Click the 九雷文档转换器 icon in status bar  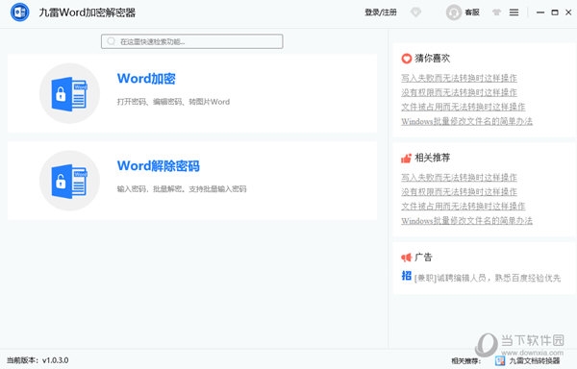(x=500, y=361)
